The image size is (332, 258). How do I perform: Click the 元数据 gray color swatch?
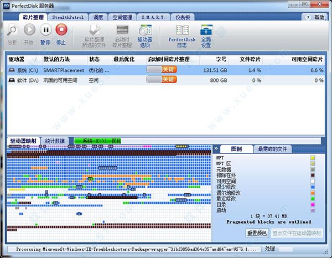[x=313, y=169]
